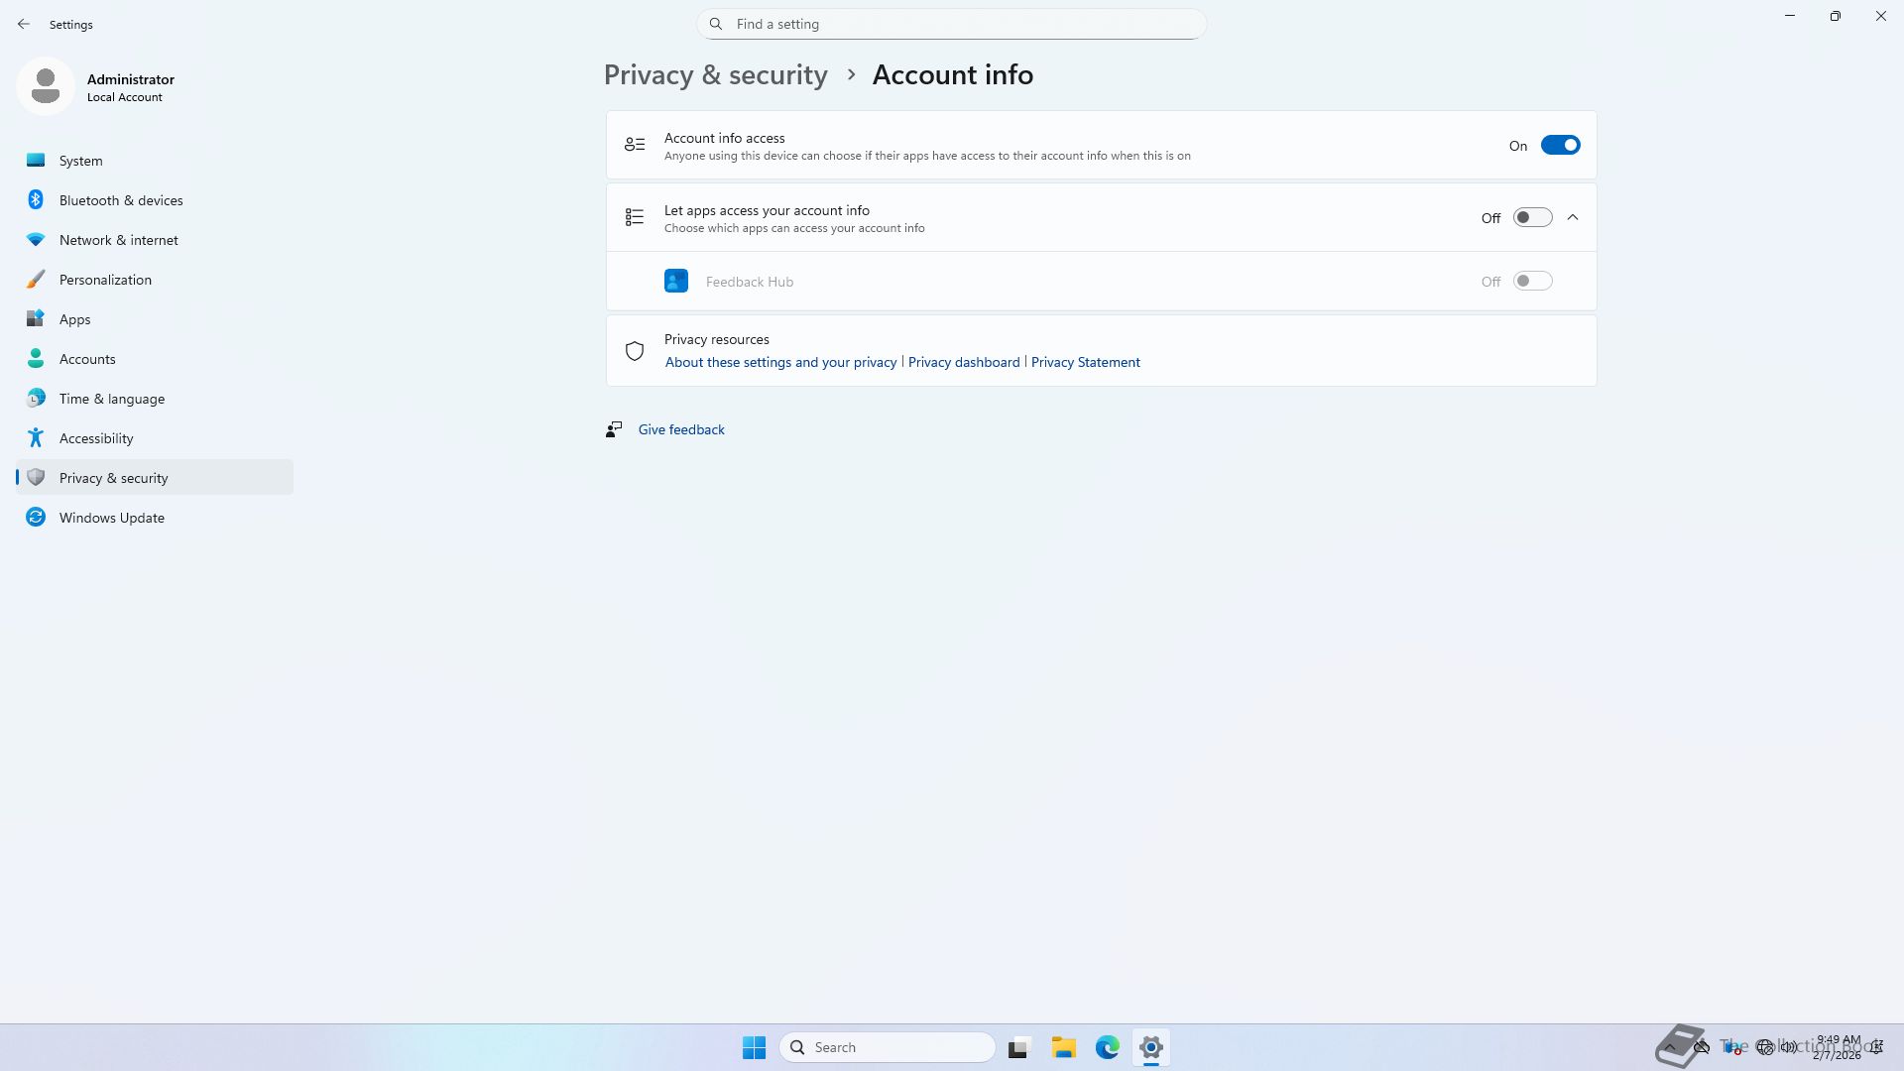This screenshot has width=1904, height=1071.
Task: Click the Windows Start button
Action: pos(754,1047)
